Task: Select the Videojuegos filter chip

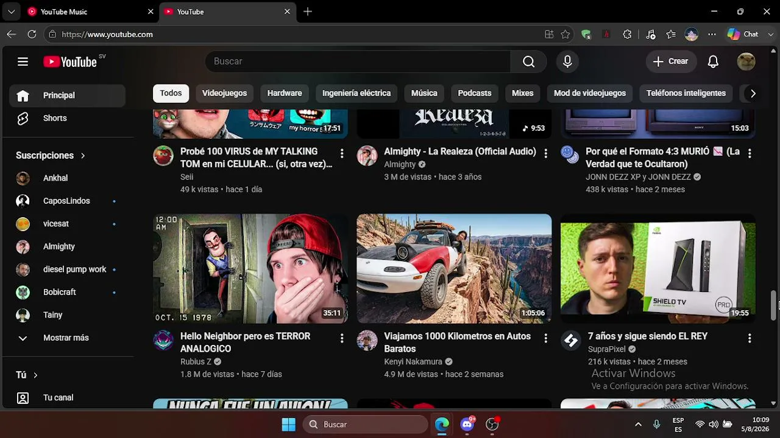Action: click(224, 93)
